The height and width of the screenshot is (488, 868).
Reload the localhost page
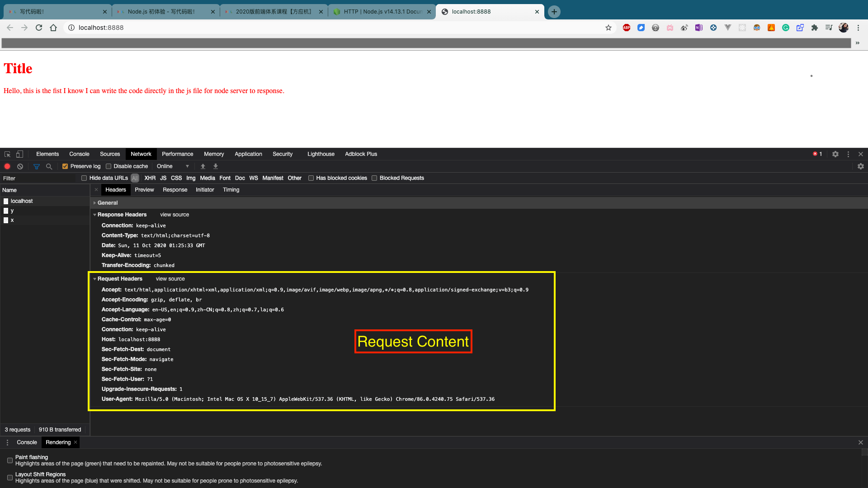pos(39,28)
